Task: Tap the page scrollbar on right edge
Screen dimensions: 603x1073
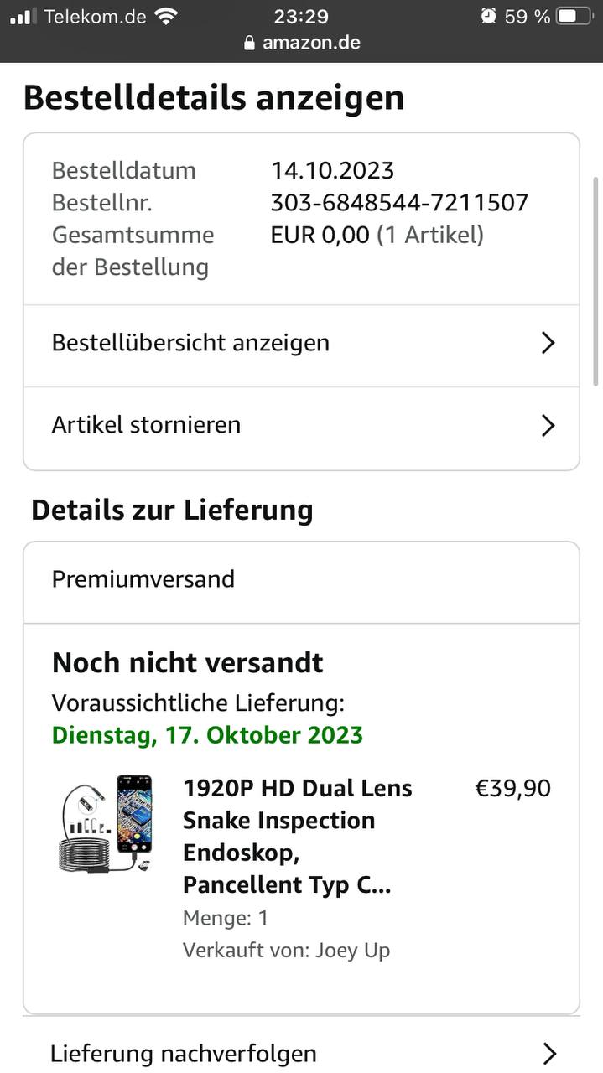Action: [596, 279]
